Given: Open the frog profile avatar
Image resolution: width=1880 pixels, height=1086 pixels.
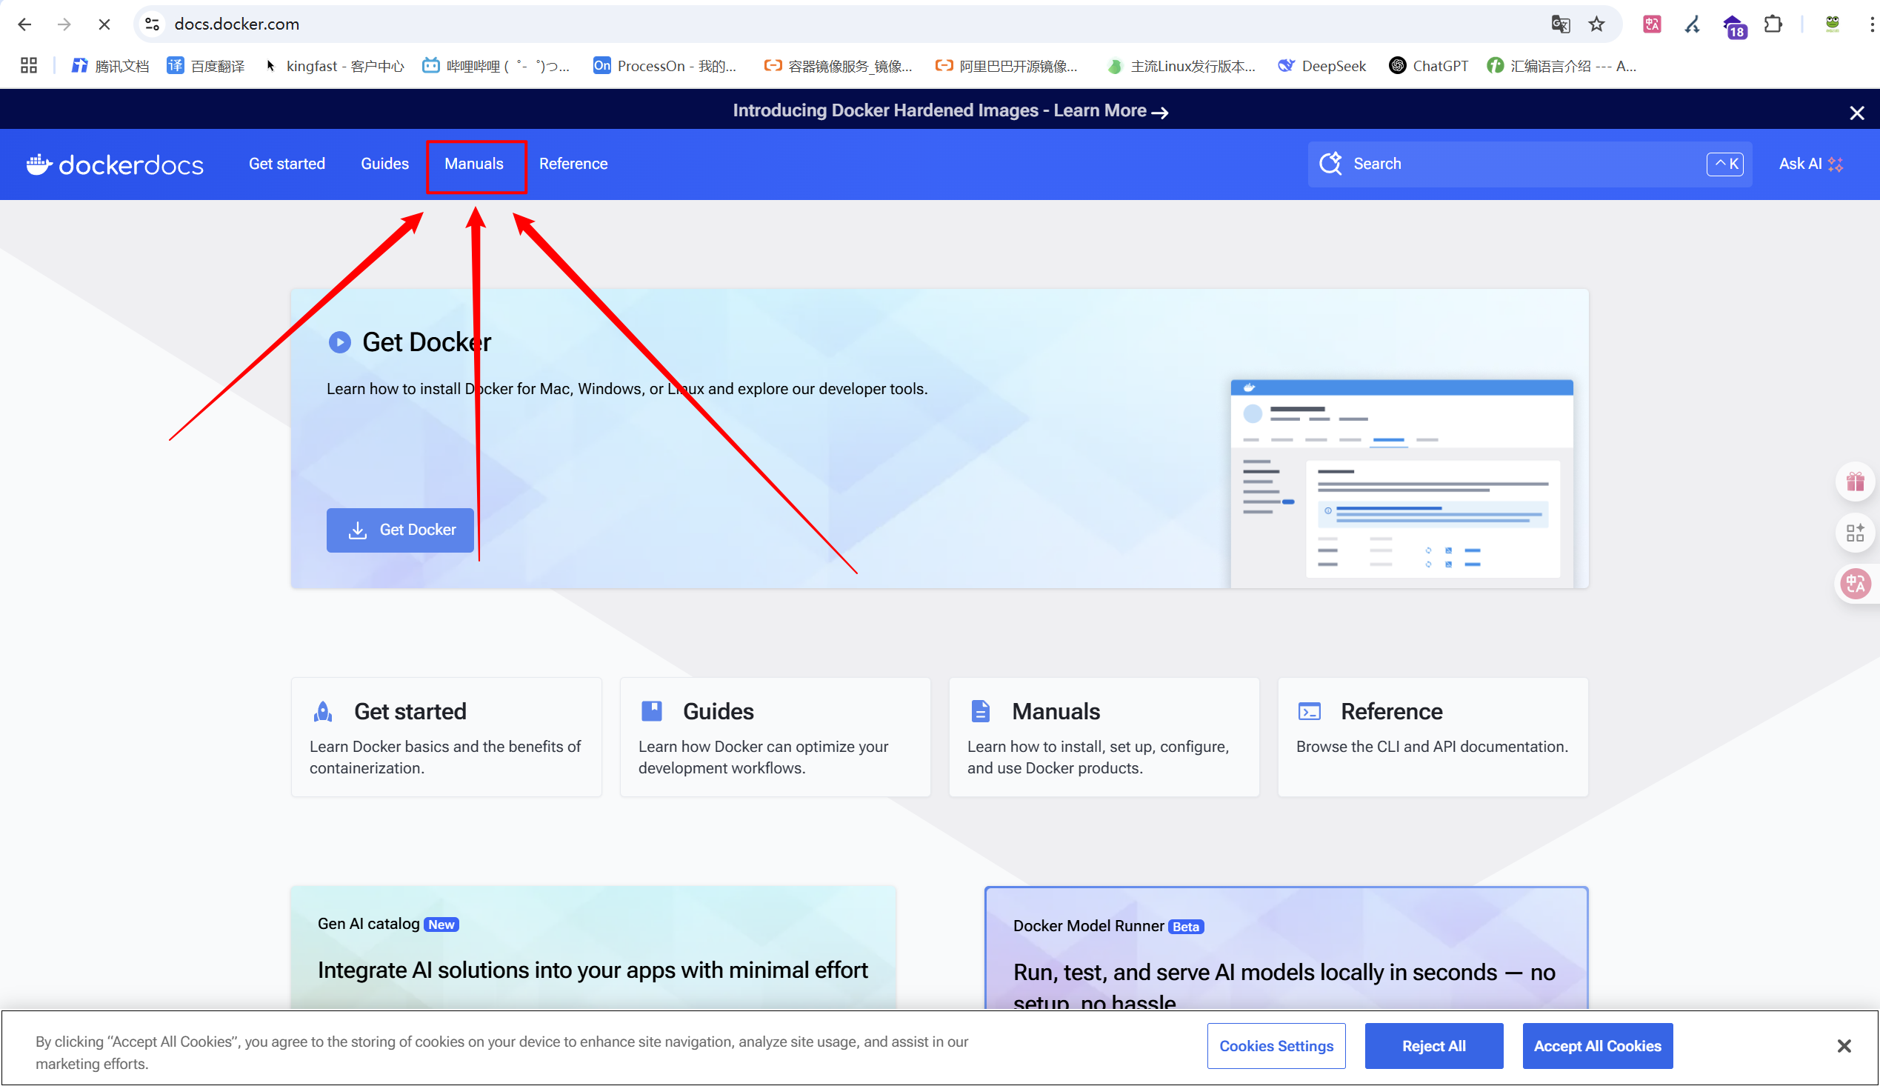Looking at the screenshot, I should point(1833,24).
